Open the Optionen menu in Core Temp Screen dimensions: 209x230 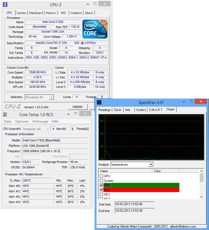(x=22, y=121)
